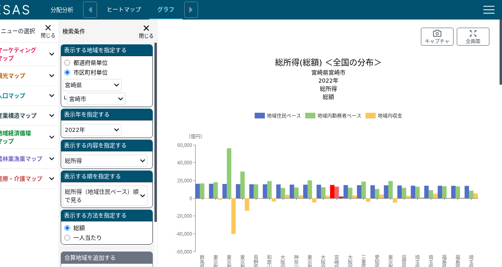This screenshot has height=267, width=502.
Task: Expand the 医療・介護マップ menu
Action: tap(28, 179)
